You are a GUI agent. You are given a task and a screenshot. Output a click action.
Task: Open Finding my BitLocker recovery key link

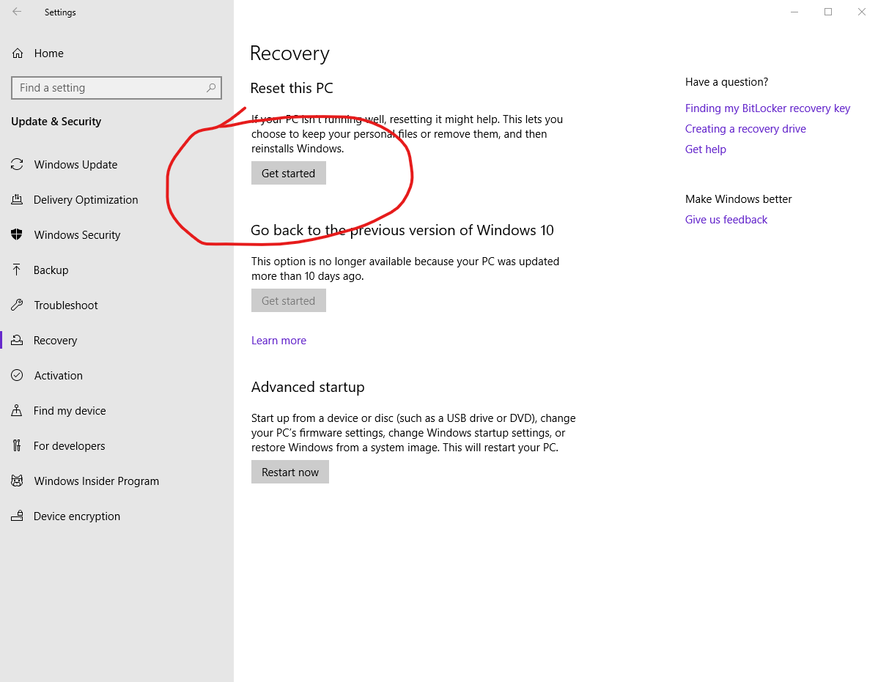coord(767,108)
